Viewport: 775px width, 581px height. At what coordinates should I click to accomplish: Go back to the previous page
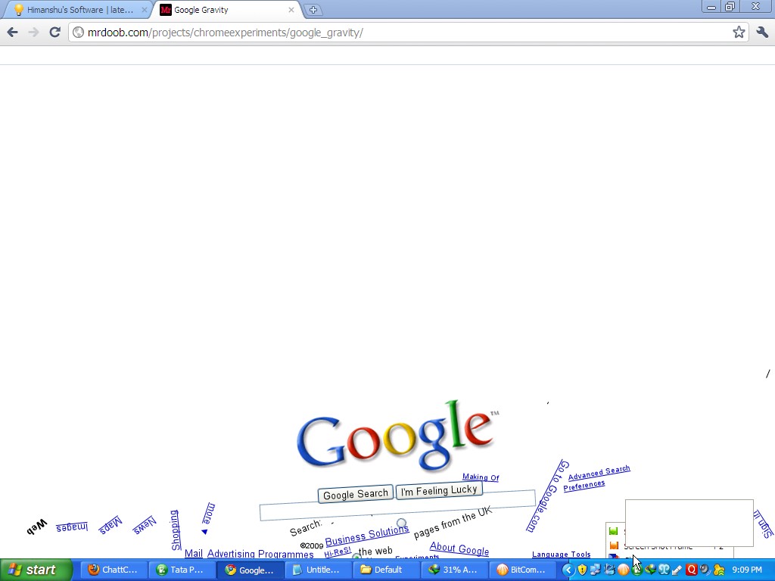click(x=13, y=33)
